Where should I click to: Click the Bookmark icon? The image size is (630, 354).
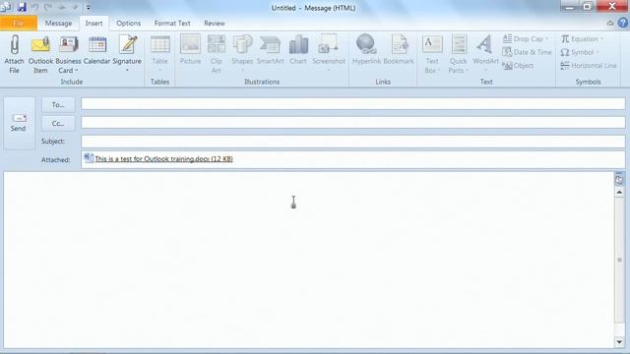coord(399,45)
